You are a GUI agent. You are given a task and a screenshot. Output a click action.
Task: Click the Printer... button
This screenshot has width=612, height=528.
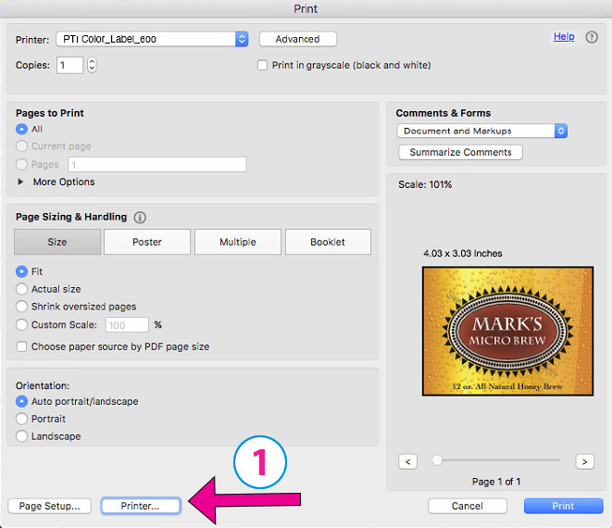[141, 506]
